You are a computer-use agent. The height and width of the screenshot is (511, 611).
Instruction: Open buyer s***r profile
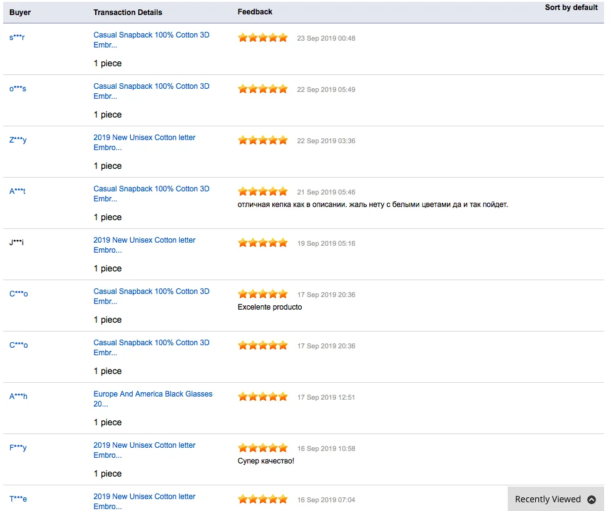point(17,38)
